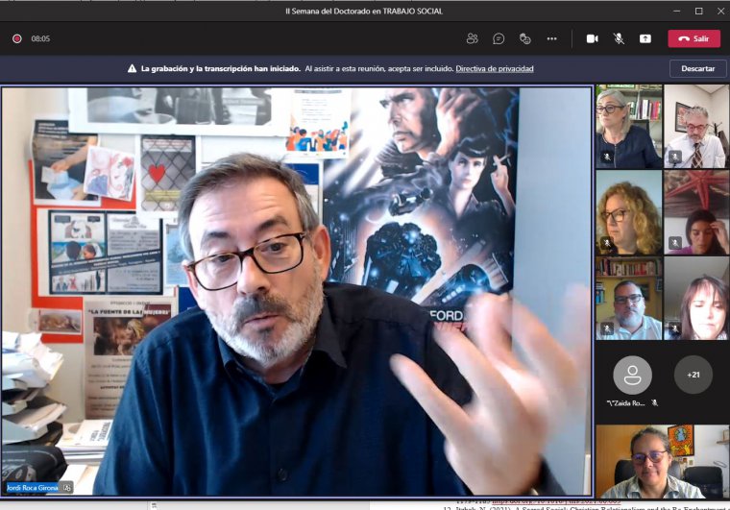The image size is (730, 510).
Task: Open the more actions ellipsis menu
Action: [x=551, y=38]
